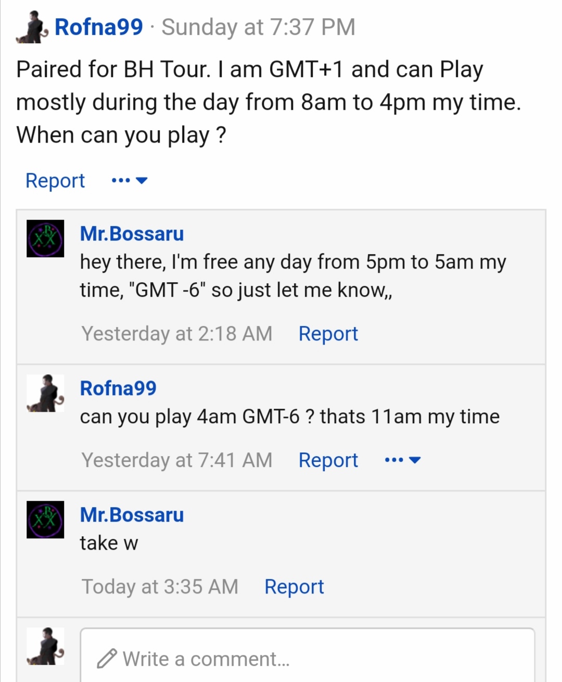Click the avatar beside the comment box
Screen dimensions: 562x682
pos(45,646)
